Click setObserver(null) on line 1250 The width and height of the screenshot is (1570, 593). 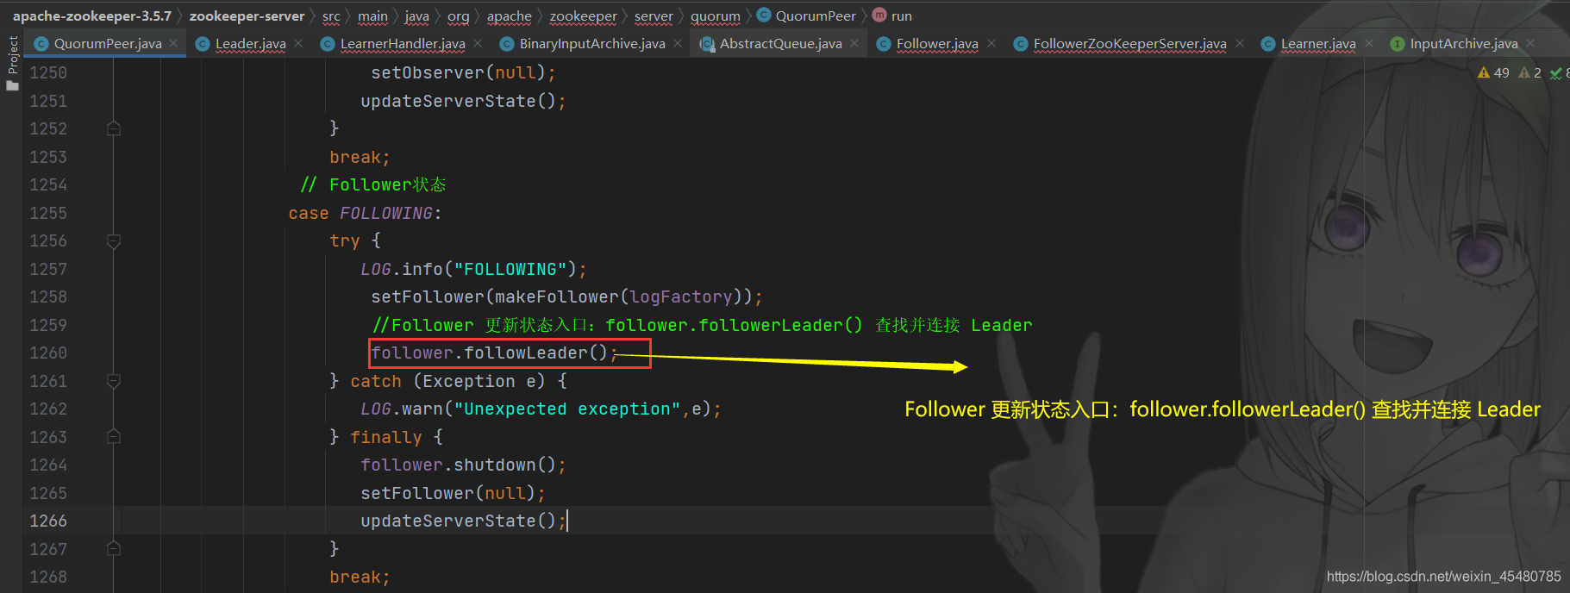463,72
